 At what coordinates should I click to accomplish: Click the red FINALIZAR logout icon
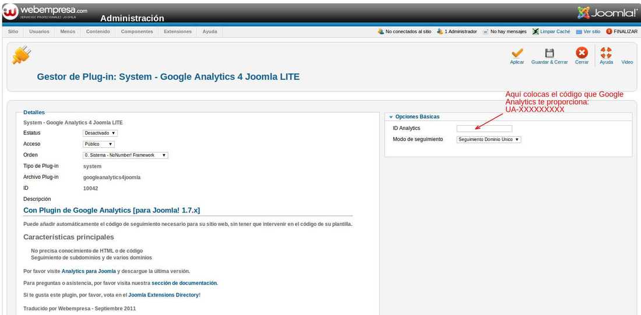click(x=609, y=31)
